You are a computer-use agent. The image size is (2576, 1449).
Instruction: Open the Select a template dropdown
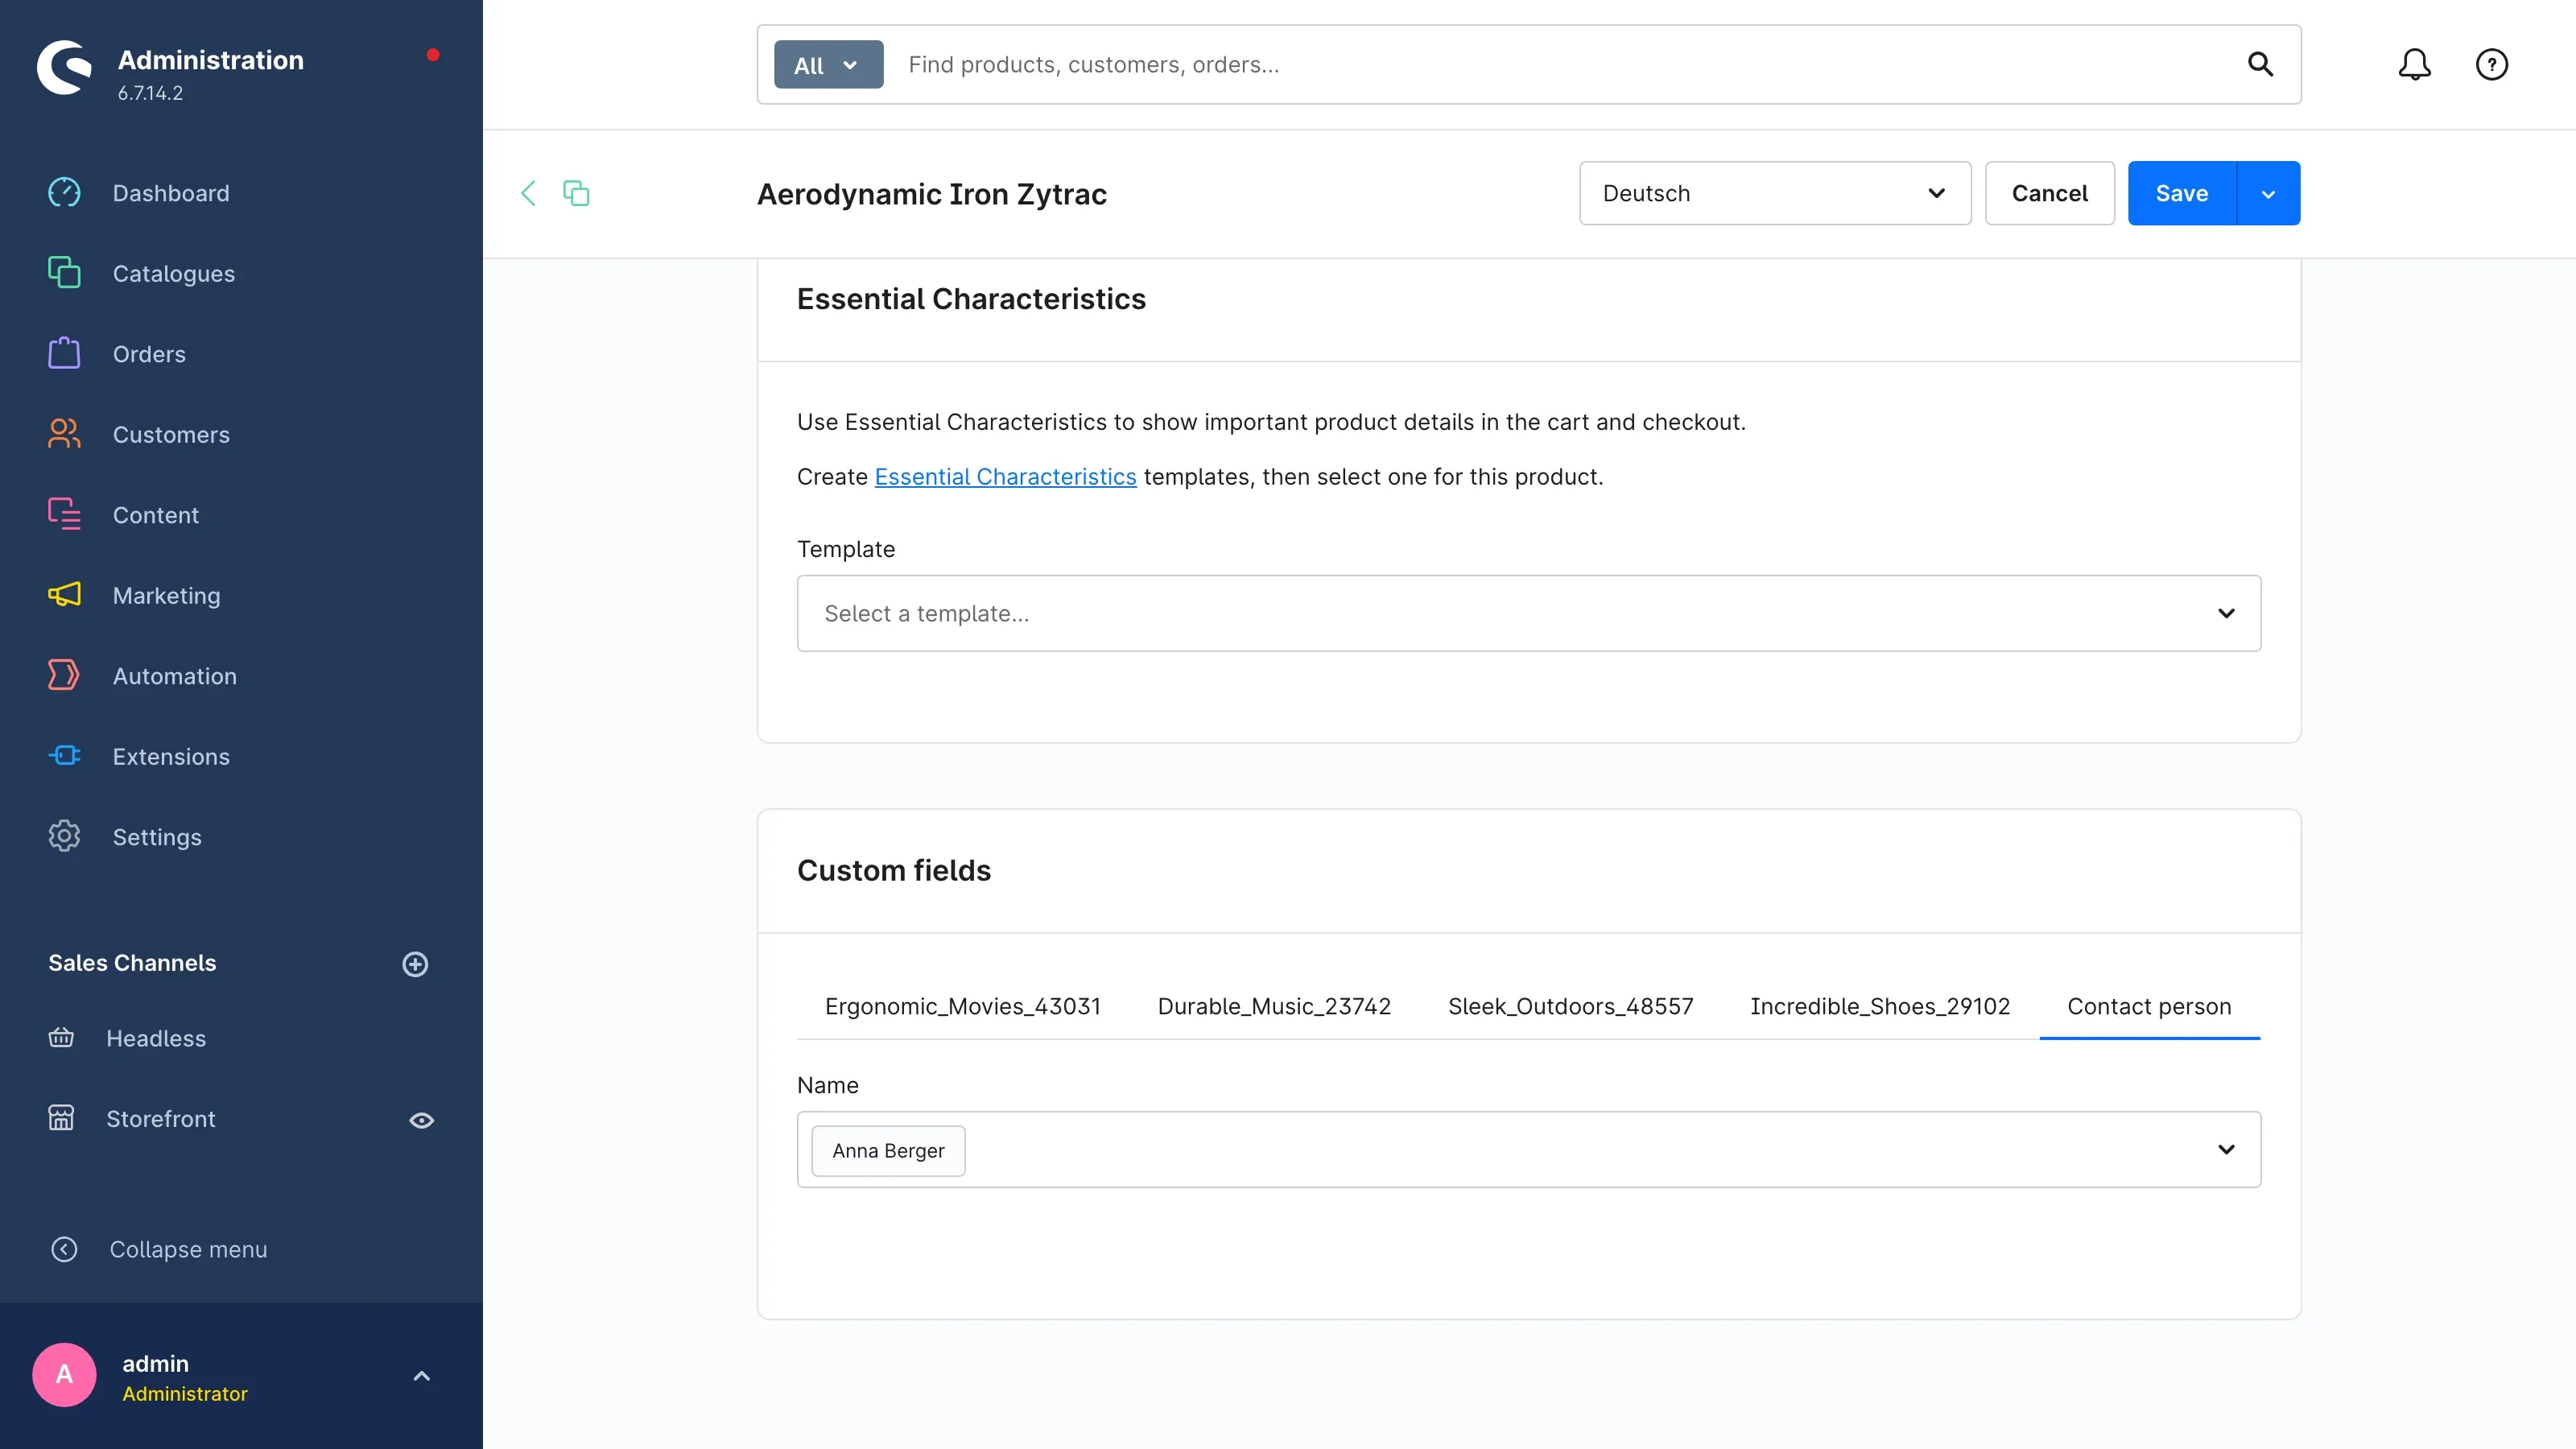1528,613
